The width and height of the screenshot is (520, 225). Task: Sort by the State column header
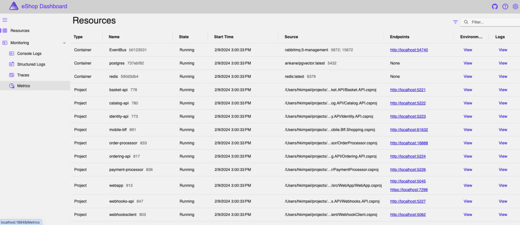[184, 37]
